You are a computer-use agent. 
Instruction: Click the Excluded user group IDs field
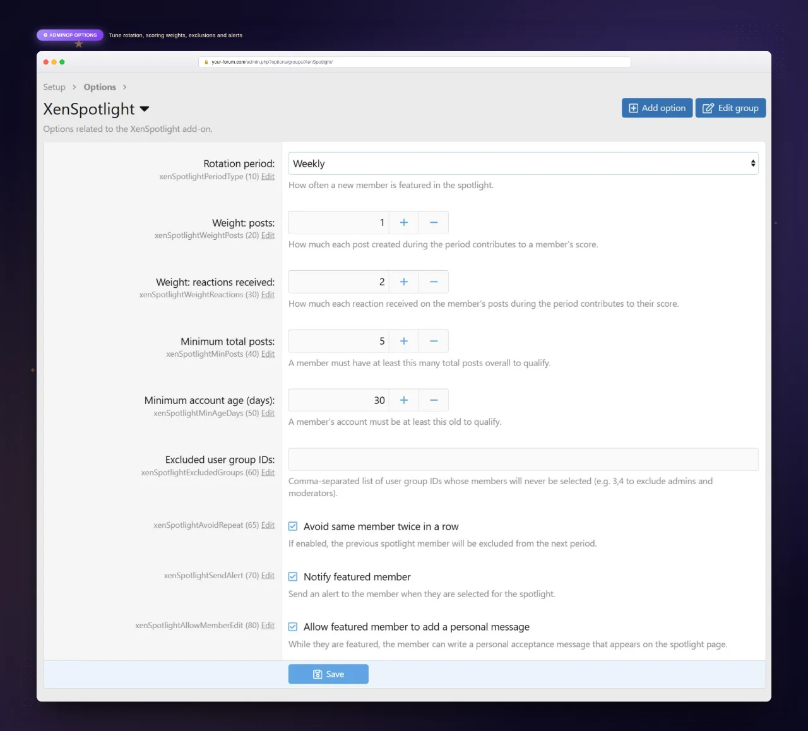[523, 460]
